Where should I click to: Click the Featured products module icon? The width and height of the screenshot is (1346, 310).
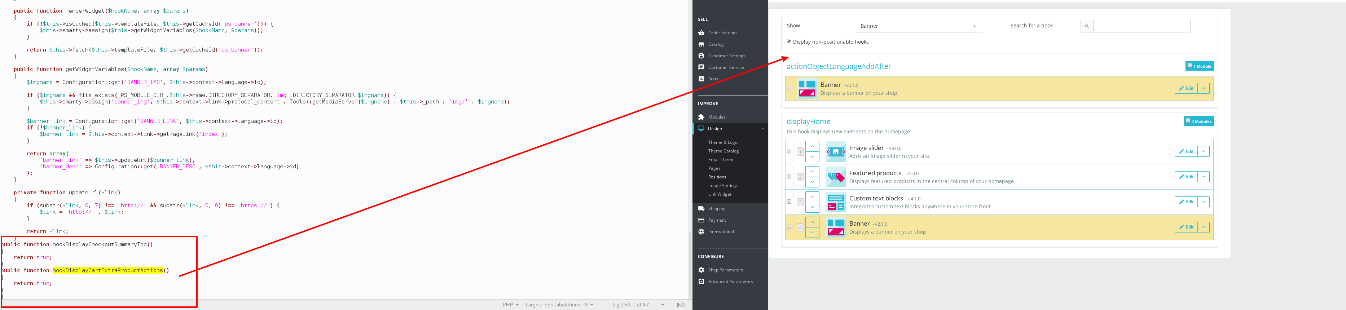click(x=836, y=177)
